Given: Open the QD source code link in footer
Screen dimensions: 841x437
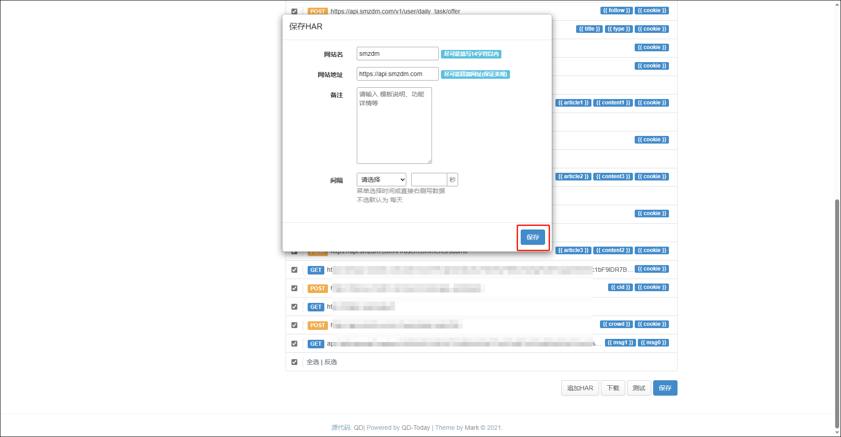Looking at the screenshot, I should point(358,428).
